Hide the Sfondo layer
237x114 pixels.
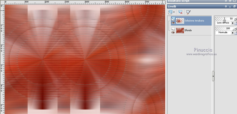(x=173, y=32)
